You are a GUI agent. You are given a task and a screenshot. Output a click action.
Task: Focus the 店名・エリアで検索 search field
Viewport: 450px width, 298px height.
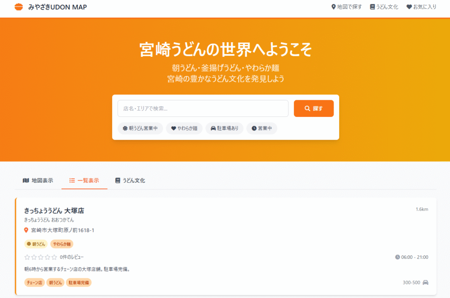click(203, 109)
